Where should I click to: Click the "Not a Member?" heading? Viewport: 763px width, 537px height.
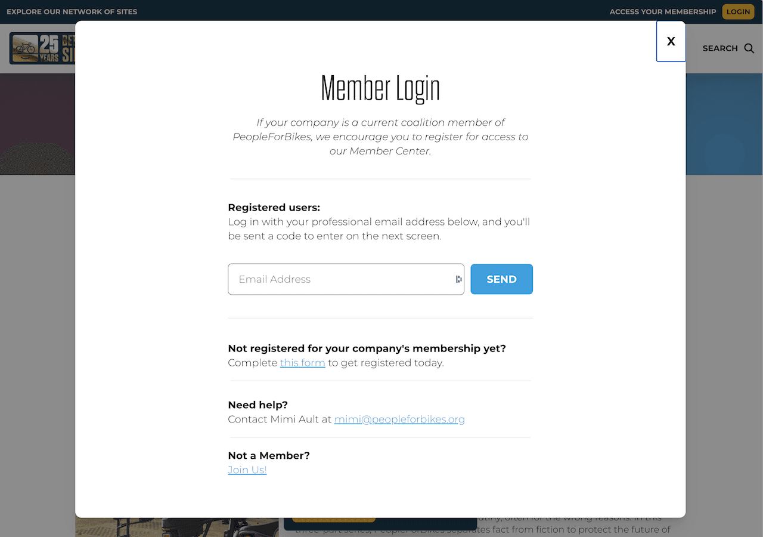tap(269, 456)
